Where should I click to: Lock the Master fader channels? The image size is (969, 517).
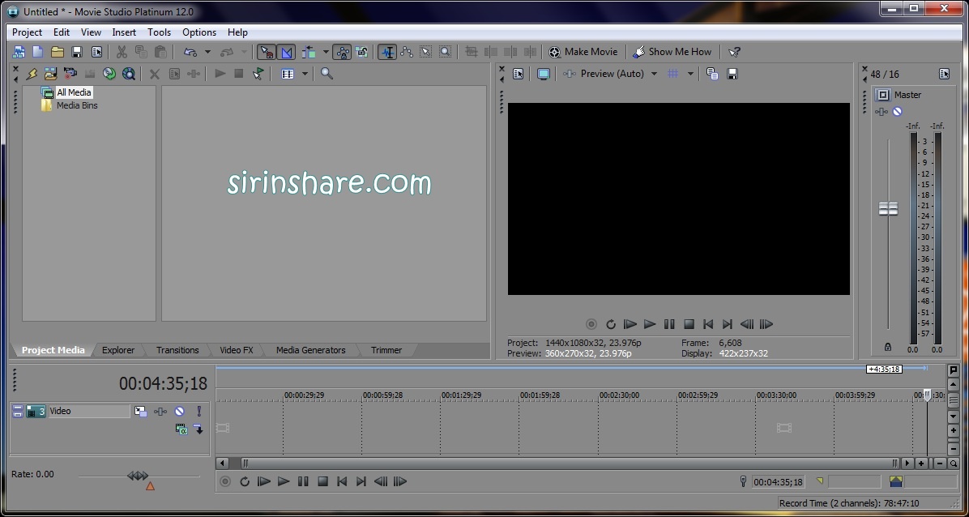tap(888, 348)
